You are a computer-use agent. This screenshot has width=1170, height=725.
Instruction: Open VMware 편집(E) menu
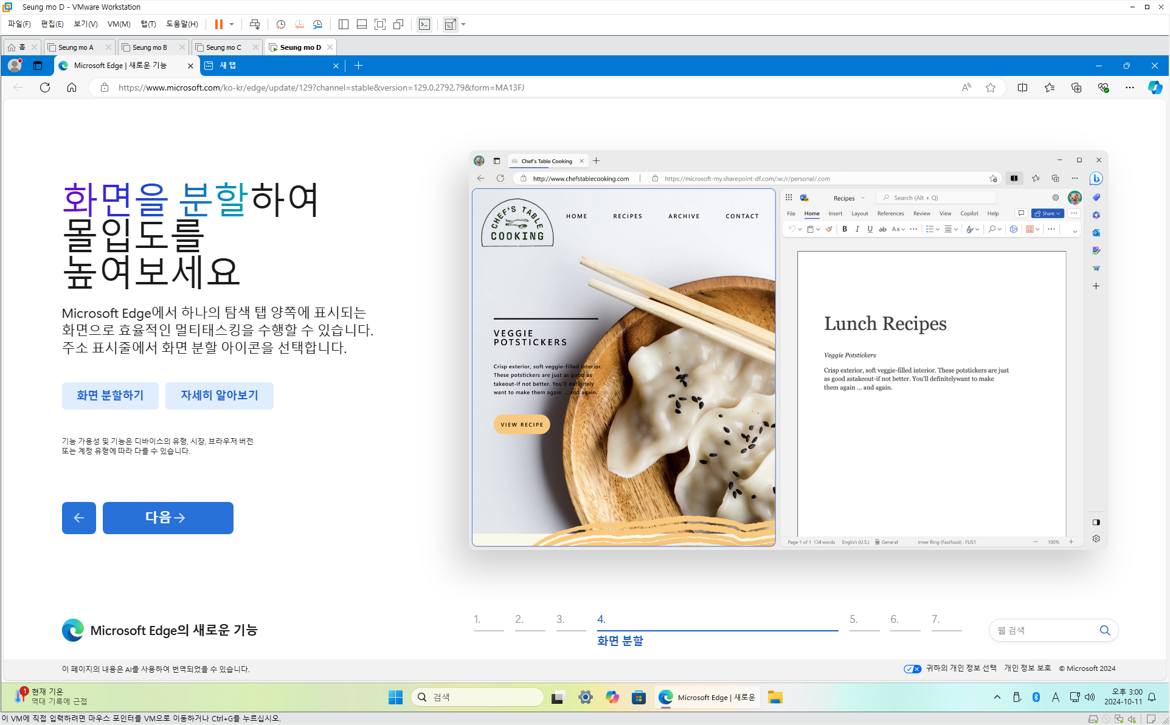coord(52,24)
